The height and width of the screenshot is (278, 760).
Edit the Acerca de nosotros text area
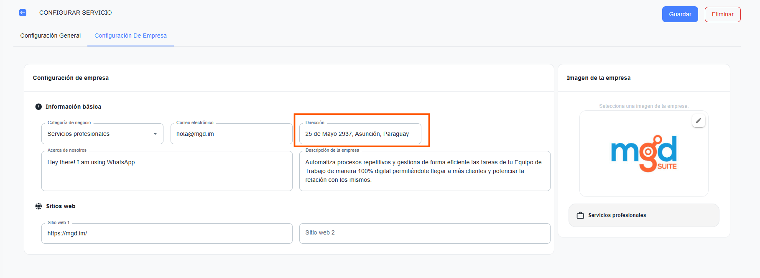pos(167,171)
